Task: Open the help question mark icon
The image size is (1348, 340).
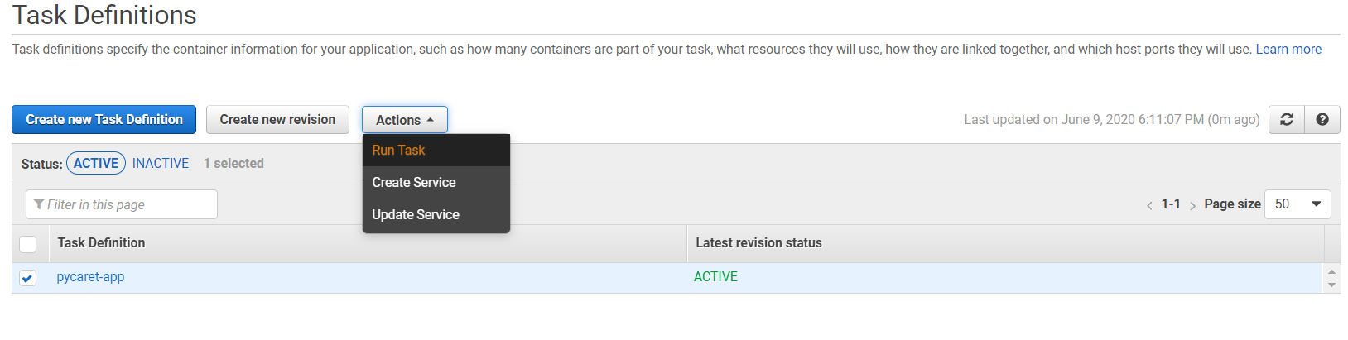Action: pos(1322,120)
